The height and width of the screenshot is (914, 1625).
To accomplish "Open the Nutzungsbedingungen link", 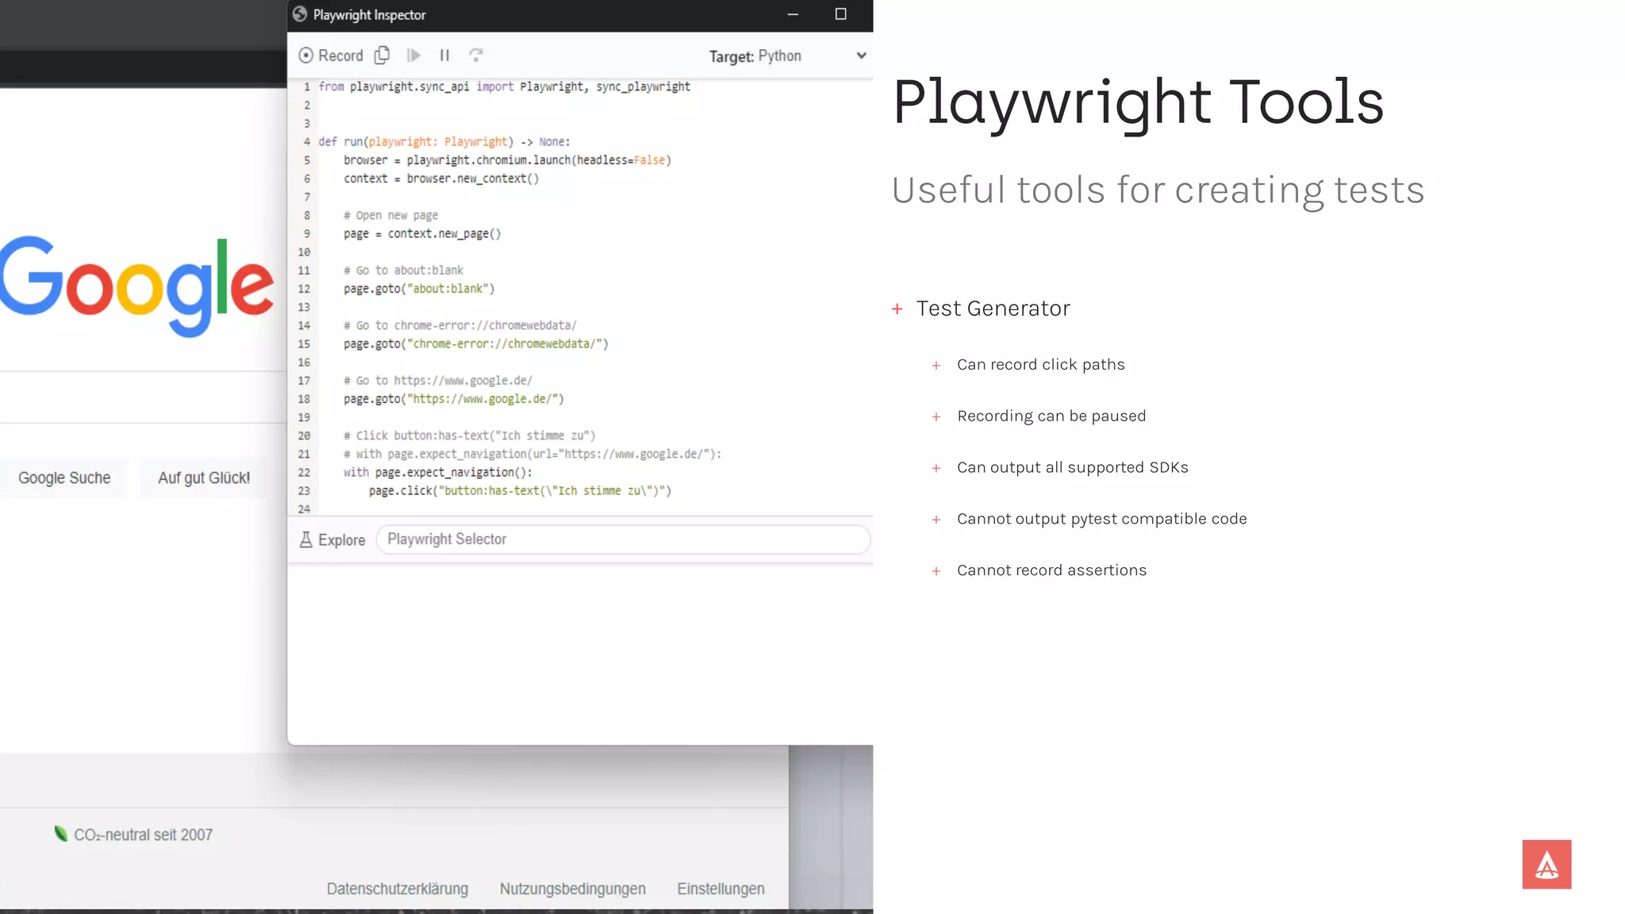I will point(573,889).
